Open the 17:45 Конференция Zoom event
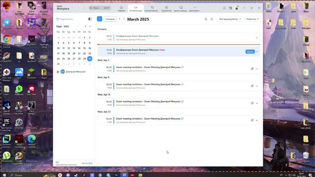The width and height of the screenshot is (315, 177). click(179, 52)
